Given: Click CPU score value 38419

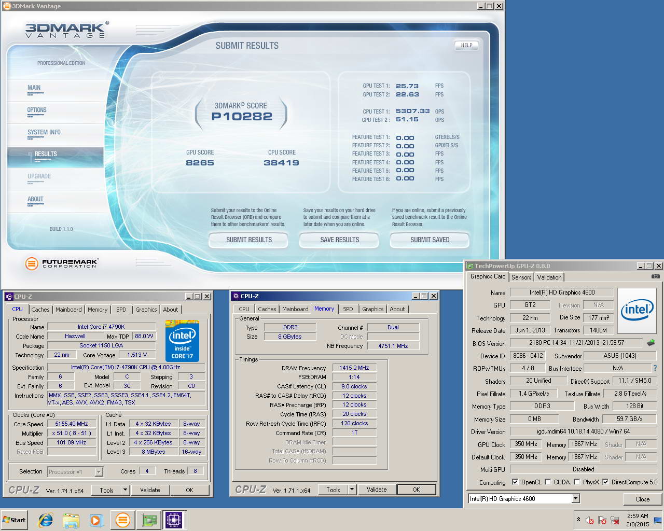Looking at the screenshot, I should 282,163.
